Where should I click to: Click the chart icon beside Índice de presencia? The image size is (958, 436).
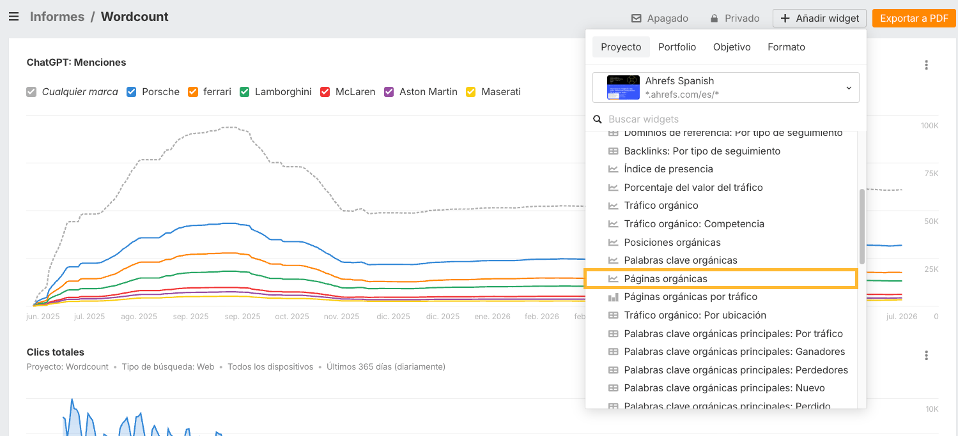613,169
